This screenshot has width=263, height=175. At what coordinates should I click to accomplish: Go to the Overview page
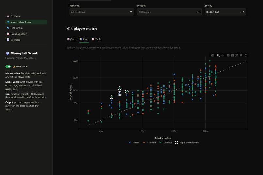(26, 16)
